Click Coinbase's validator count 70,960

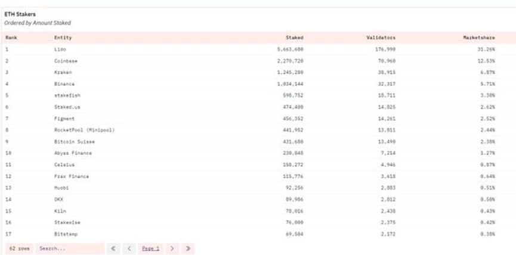point(387,61)
